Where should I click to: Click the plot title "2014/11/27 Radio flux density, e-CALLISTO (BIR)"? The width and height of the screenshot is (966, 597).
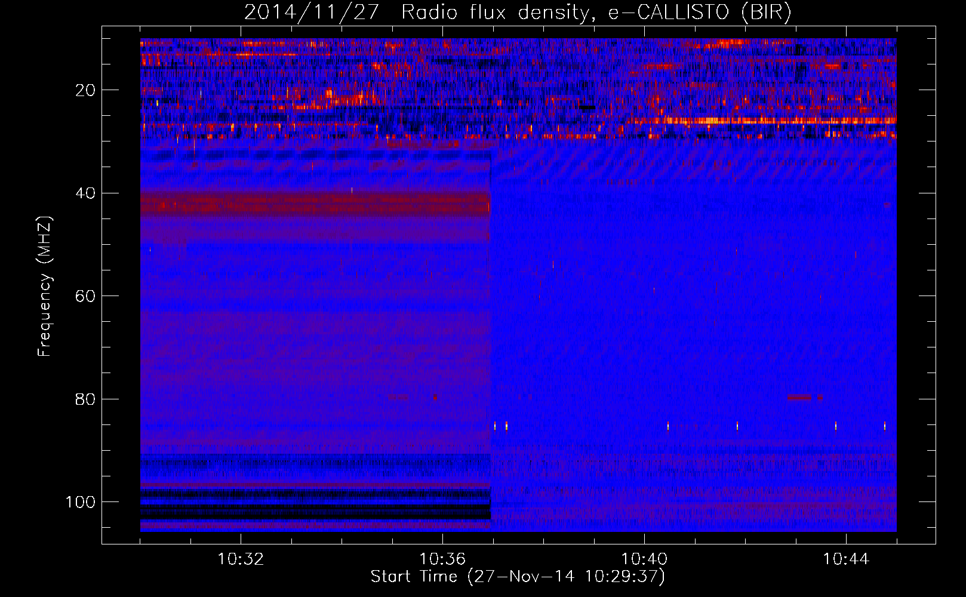tap(518, 12)
